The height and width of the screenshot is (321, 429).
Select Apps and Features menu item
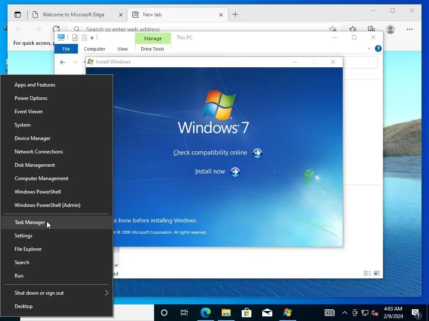tap(57, 85)
